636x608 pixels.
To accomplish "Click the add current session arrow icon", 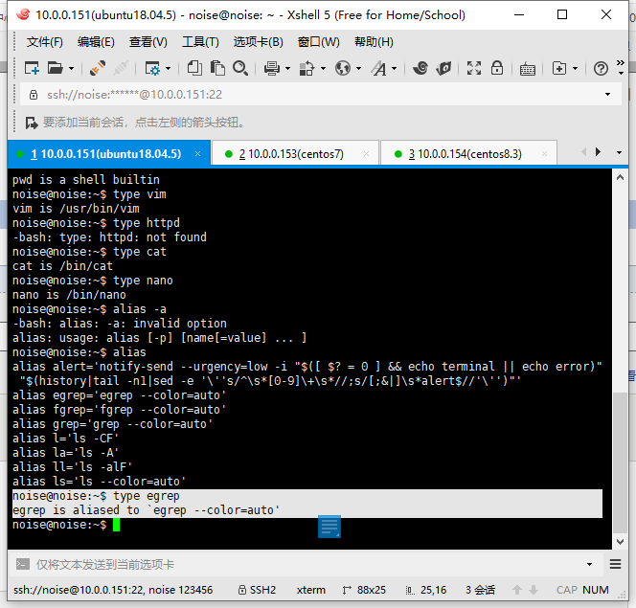I will coord(32,123).
